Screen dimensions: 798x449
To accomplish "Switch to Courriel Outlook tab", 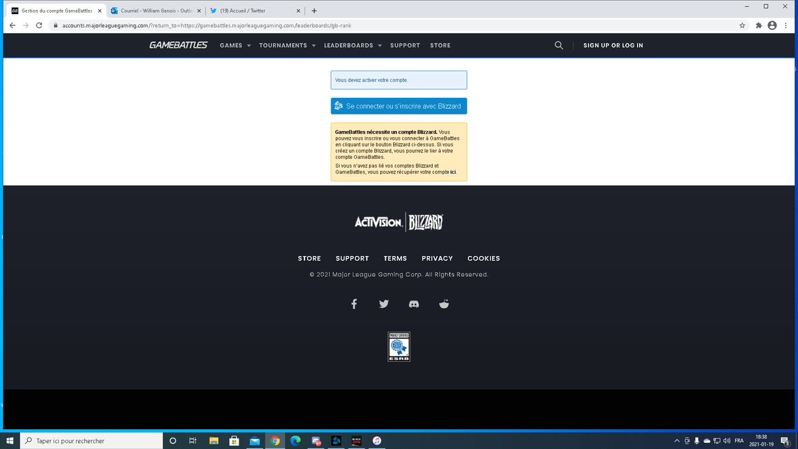I will (156, 11).
